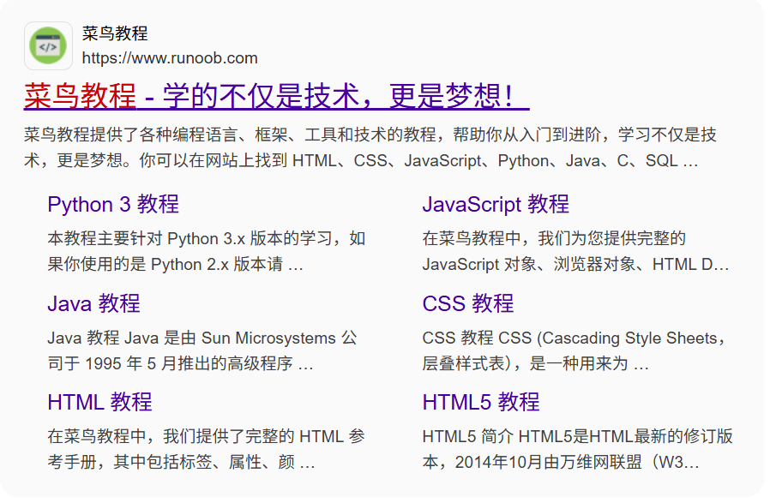Click the snippet 在菜鸟教程中，我们为您提供完整的
Viewport: 776px width, 503px height.
575,251
